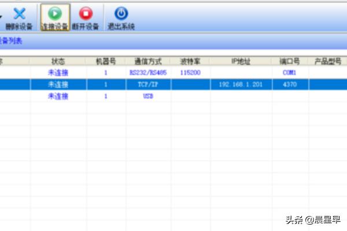Click the 端口号 column header
The height and width of the screenshot is (231, 347).
point(290,61)
